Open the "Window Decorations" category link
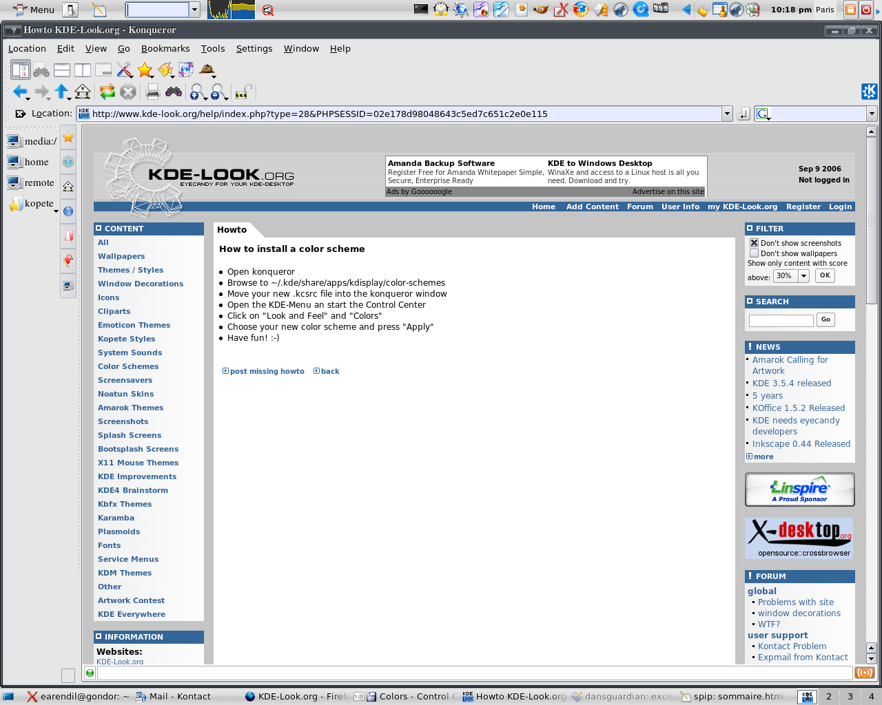 (x=141, y=284)
